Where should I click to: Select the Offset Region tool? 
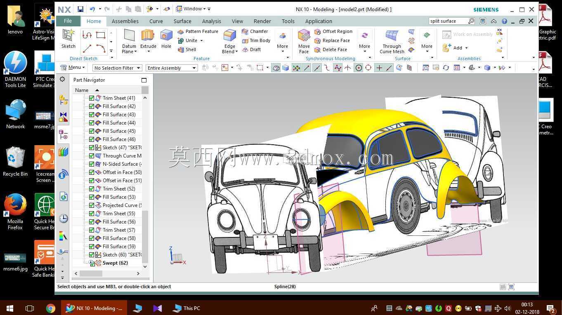[x=333, y=31]
